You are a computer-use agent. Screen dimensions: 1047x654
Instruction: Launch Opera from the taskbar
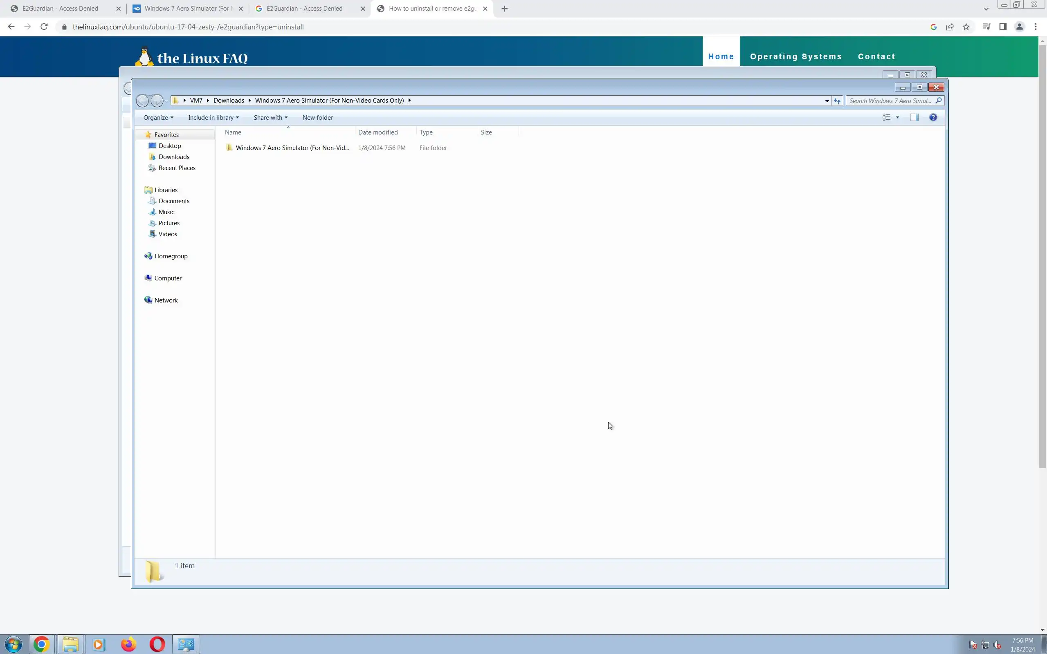point(157,645)
